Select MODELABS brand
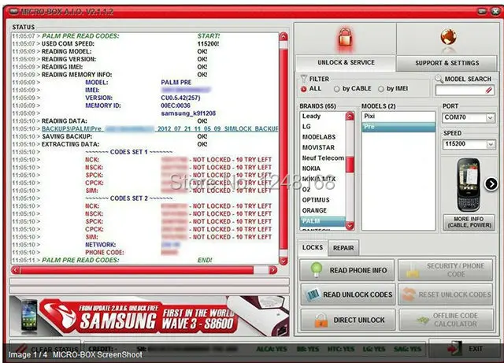This screenshot has width=504, height=363. (323, 137)
